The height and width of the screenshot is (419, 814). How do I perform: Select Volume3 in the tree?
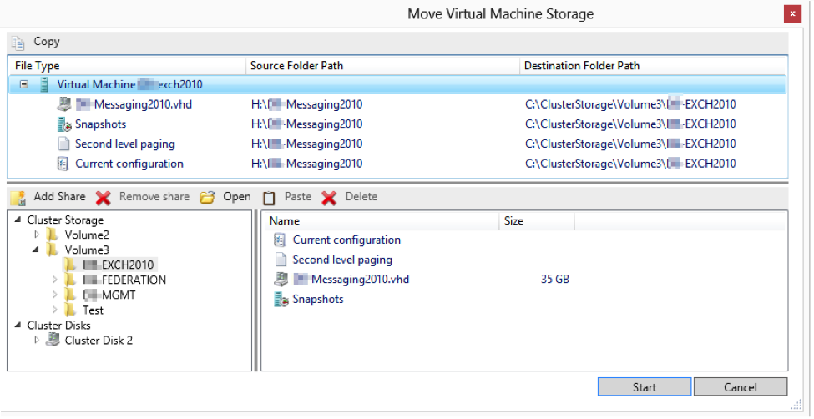point(87,250)
